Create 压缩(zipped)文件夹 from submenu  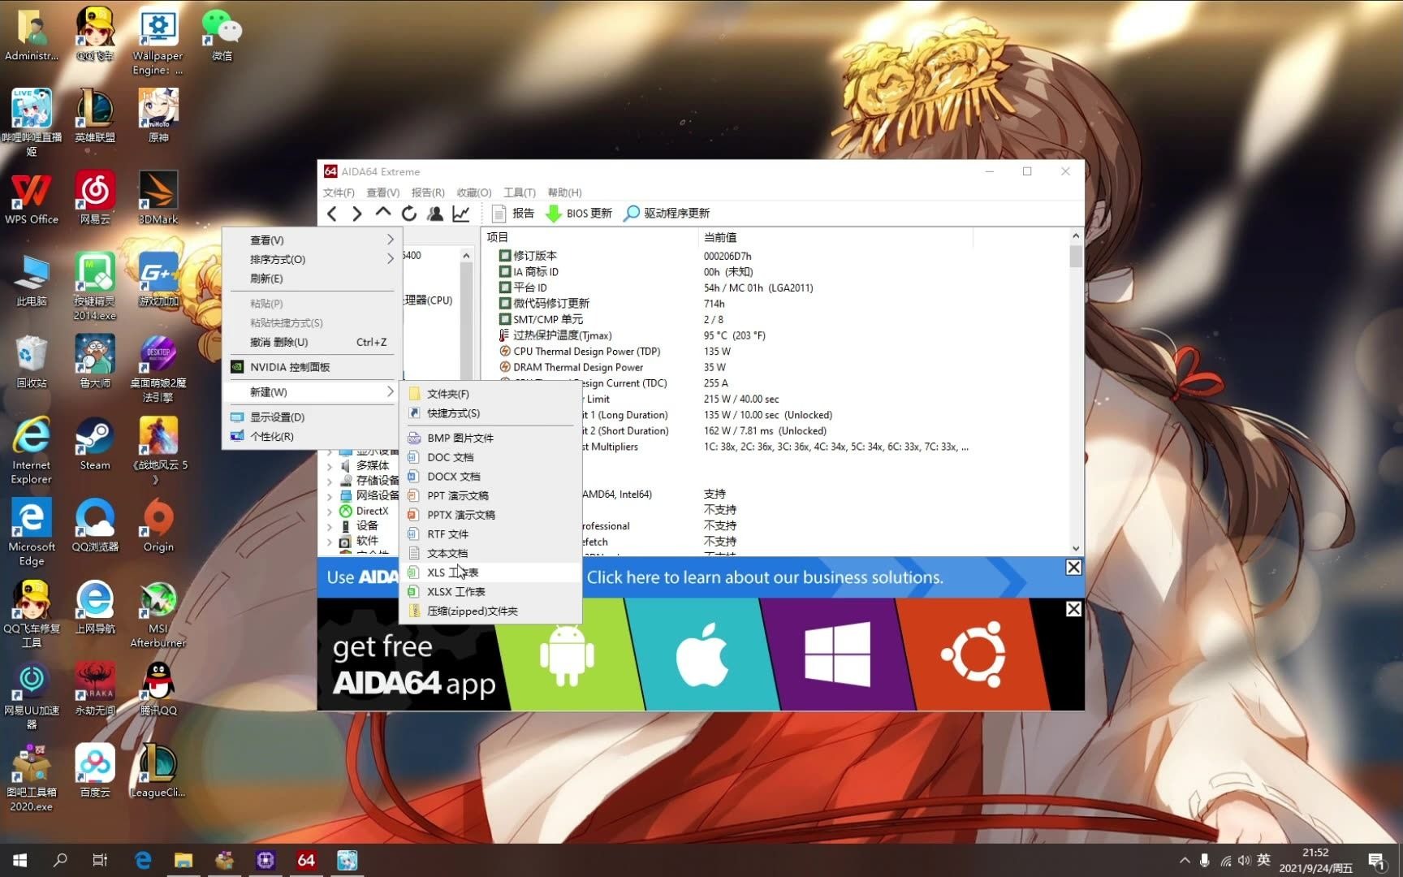point(491,611)
